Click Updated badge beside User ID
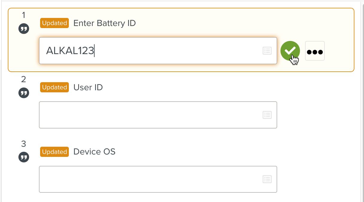364x202 pixels. coord(54,87)
